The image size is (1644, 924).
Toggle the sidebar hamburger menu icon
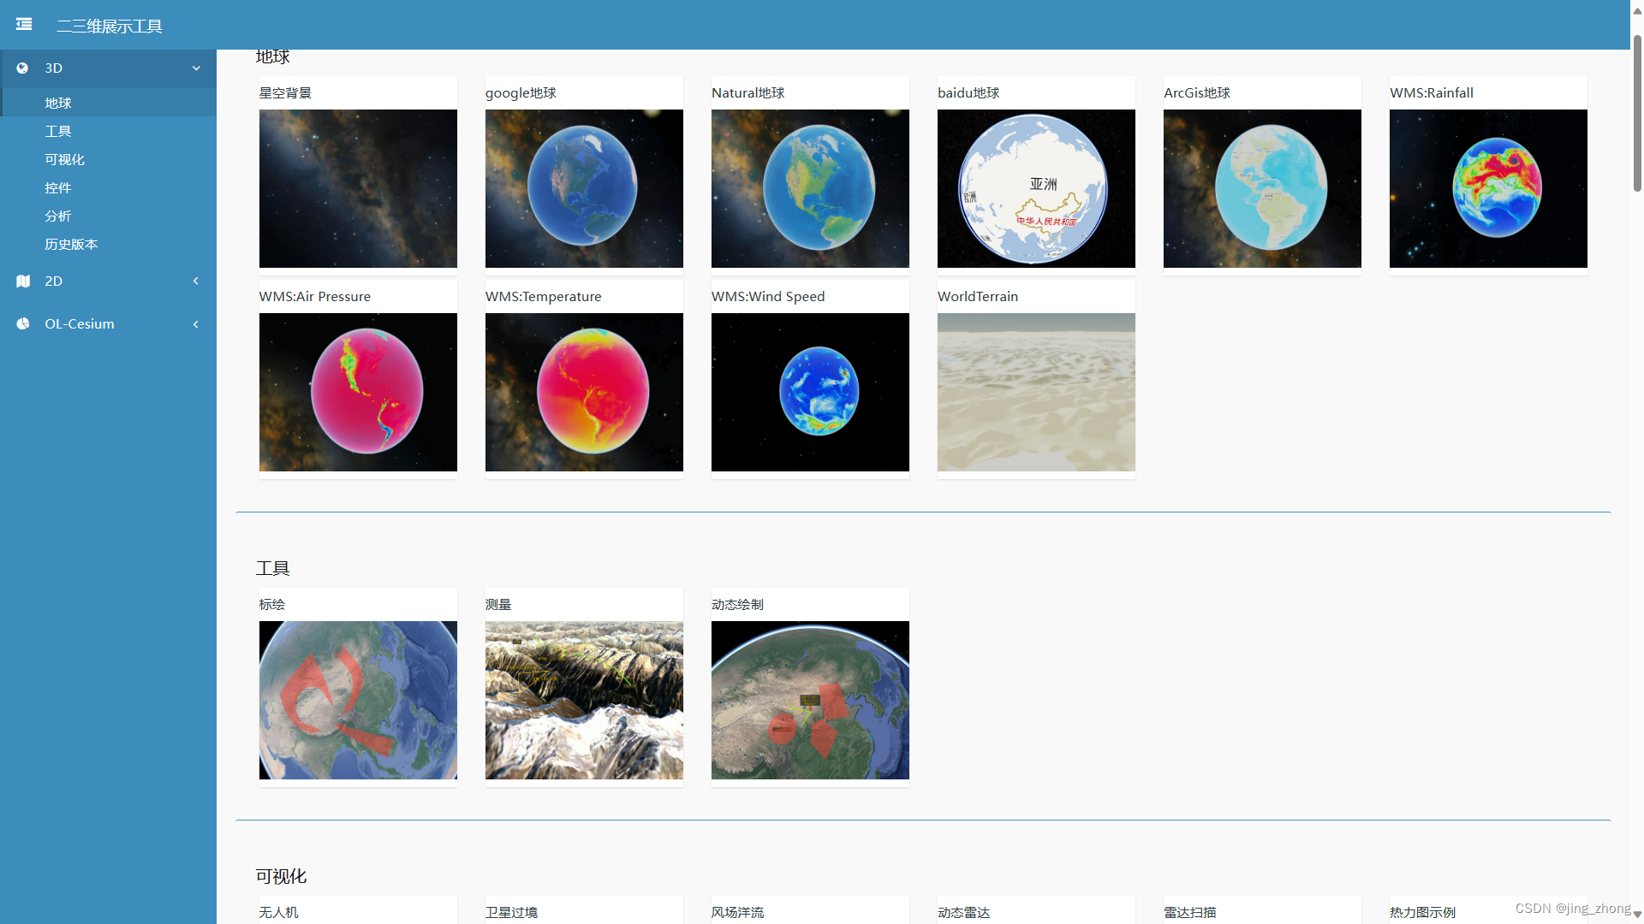pos(24,25)
